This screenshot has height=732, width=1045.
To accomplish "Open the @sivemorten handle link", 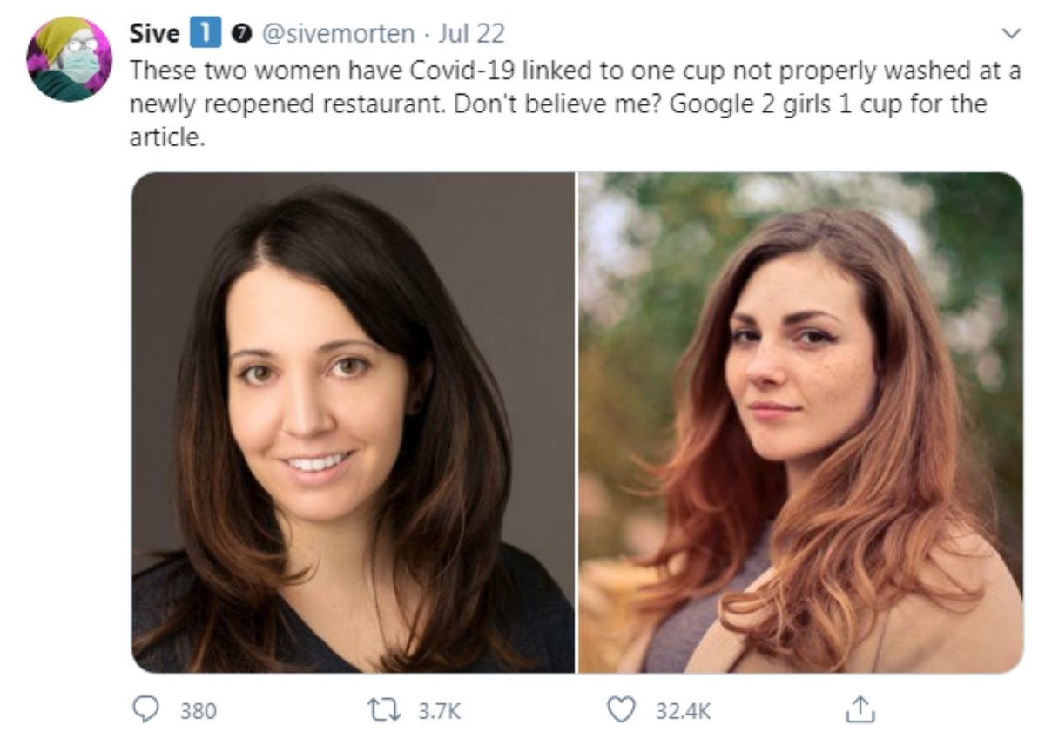I will coord(338,34).
